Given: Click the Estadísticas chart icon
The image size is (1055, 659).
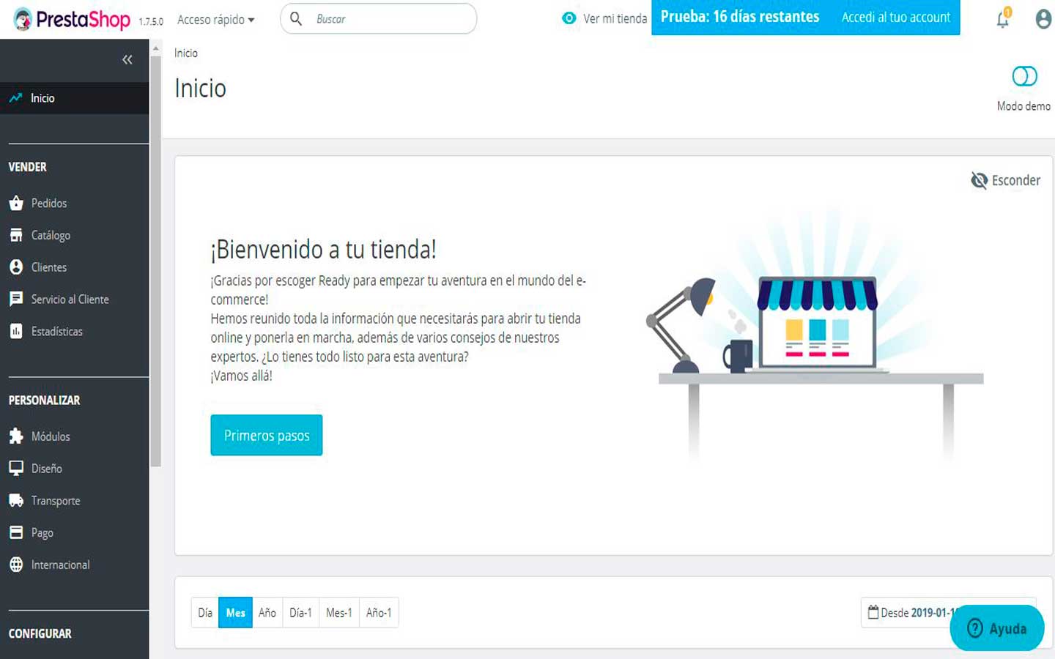Looking at the screenshot, I should pyautogui.click(x=16, y=332).
